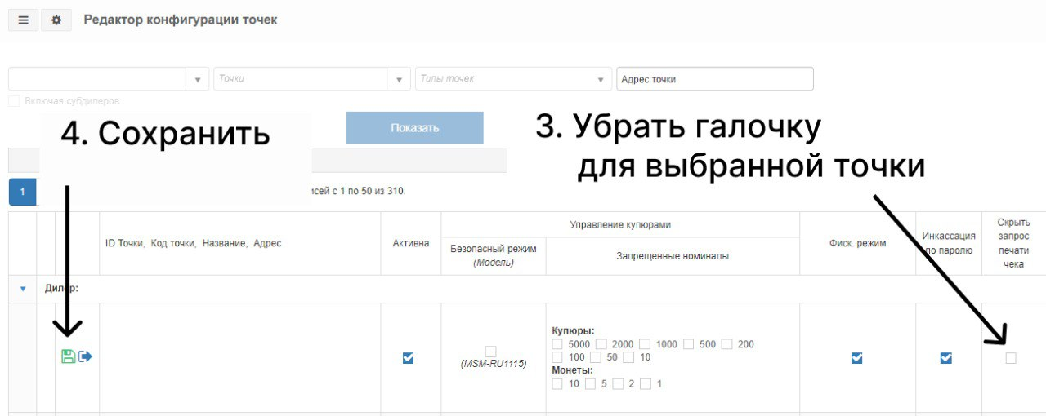Open the gear settings button
The image size is (1046, 416).
click(x=56, y=20)
